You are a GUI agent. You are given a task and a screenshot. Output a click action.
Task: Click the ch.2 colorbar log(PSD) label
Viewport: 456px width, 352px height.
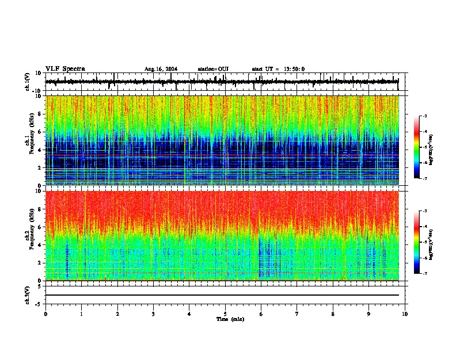431,244
